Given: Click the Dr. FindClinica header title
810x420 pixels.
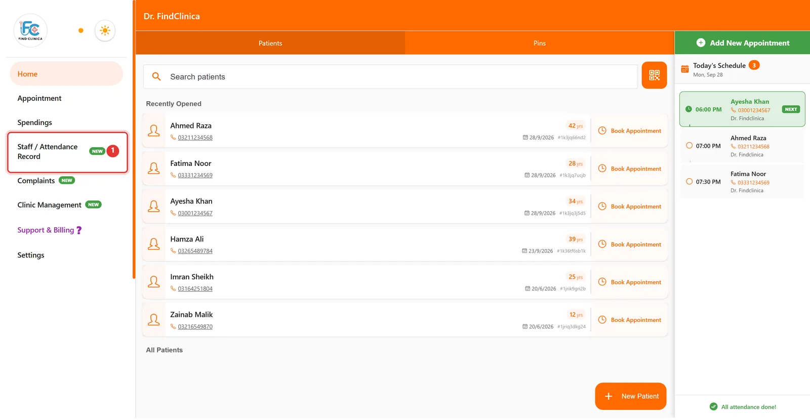Looking at the screenshot, I should tap(172, 16).
